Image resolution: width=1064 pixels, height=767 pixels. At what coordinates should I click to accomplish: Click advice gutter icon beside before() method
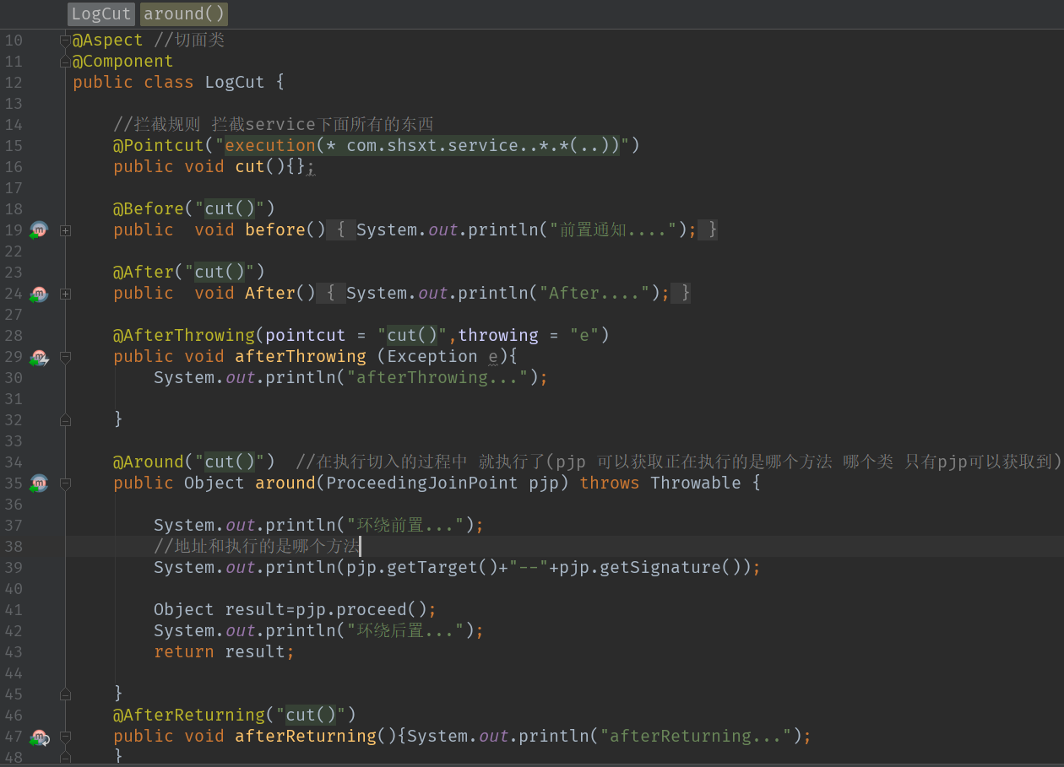pyautogui.click(x=39, y=230)
